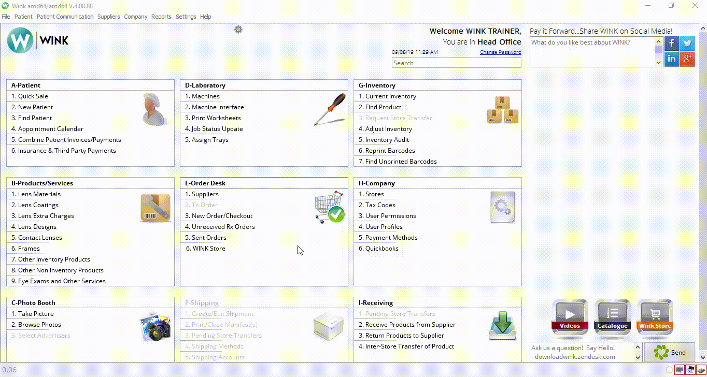The width and height of the screenshot is (707, 377).
Task: Open the Suppliers menu in menu bar
Action: 109,17
